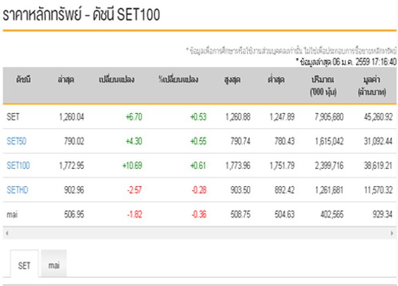Select SET100 percent change +0.61
This screenshot has width=398, height=286.
(198, 165)
